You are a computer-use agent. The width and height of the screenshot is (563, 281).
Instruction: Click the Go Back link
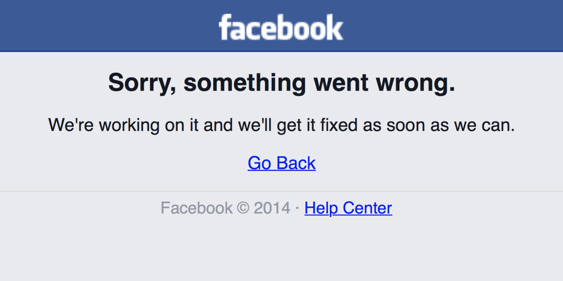(x=281, y=163)
